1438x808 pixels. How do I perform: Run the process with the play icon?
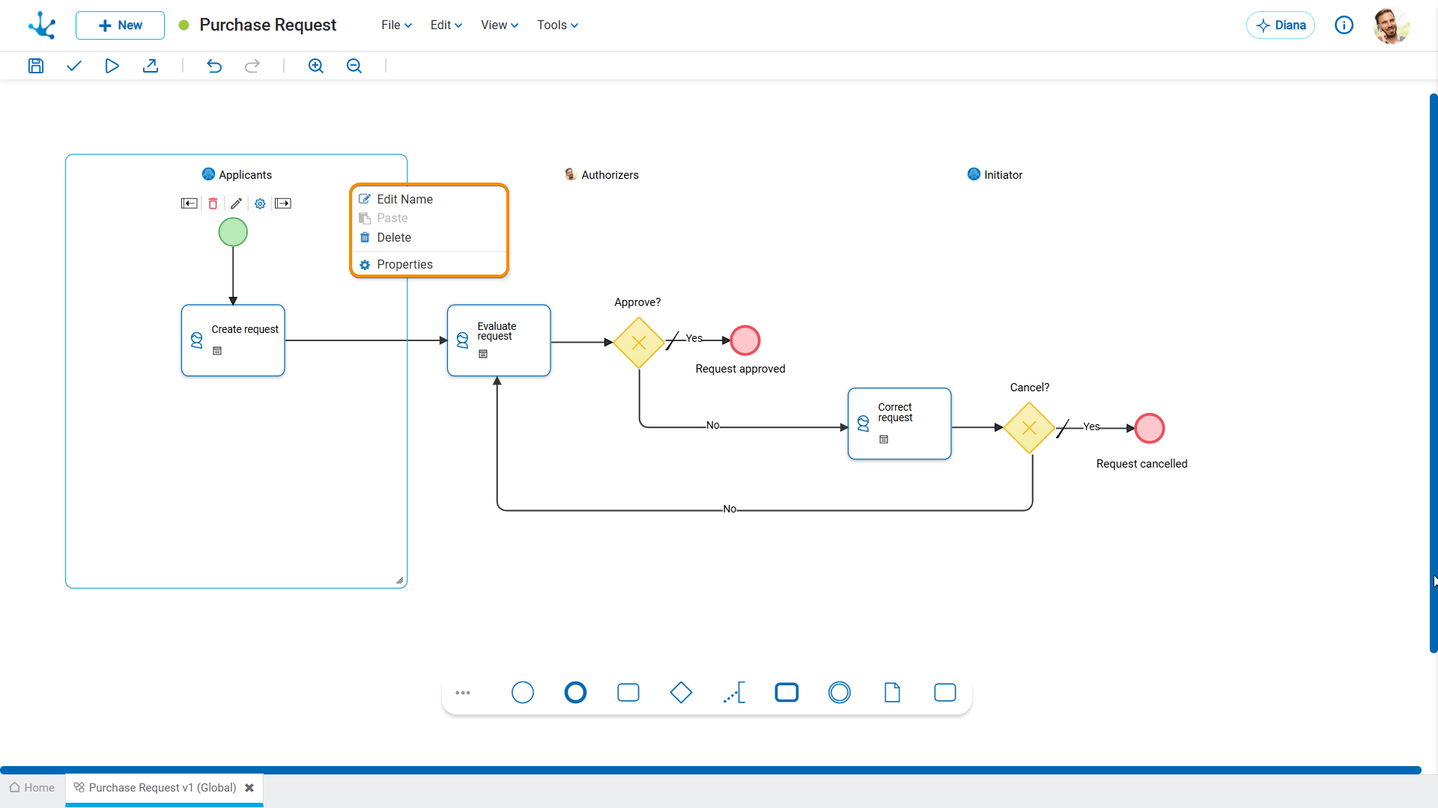[x=112, y=66]
